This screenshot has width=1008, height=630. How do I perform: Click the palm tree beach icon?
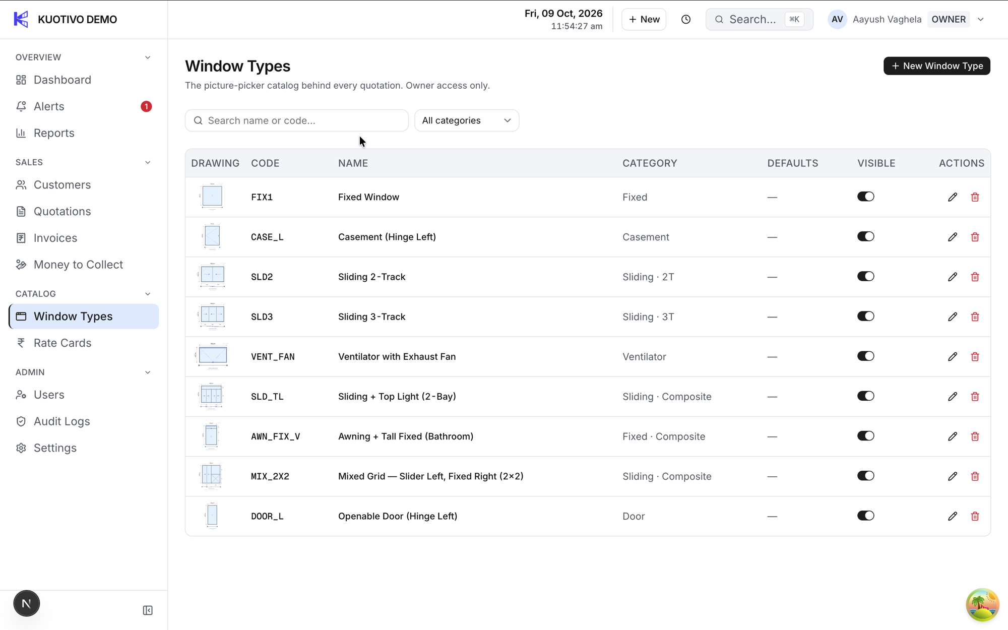[982, 604]
